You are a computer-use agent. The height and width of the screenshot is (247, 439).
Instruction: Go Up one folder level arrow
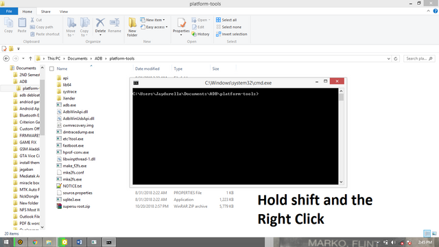click(30, 58)
